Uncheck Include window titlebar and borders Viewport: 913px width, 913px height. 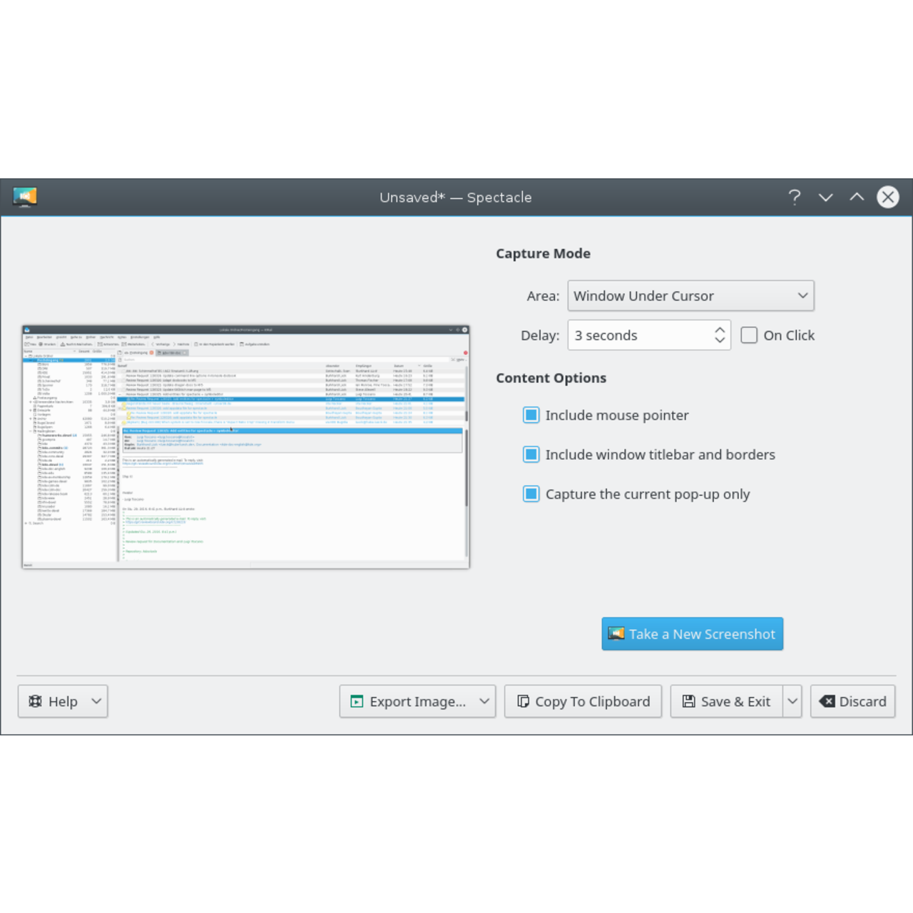pyautogui.click(x=531, y=454)
